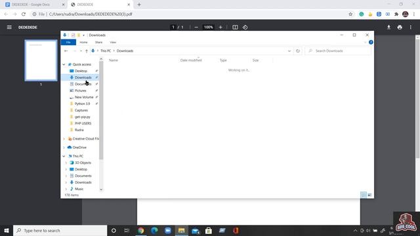Screen dimensions: 420x236
Task: Open the Share ribbon tab
Action: click(98, 42)
